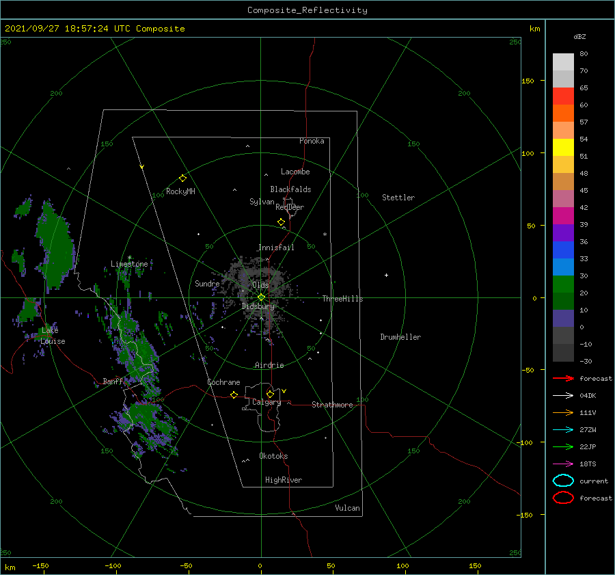Click the HighRiver label
Image resolution: width=615 pixels, height=575 pixels.
(284, 480)
